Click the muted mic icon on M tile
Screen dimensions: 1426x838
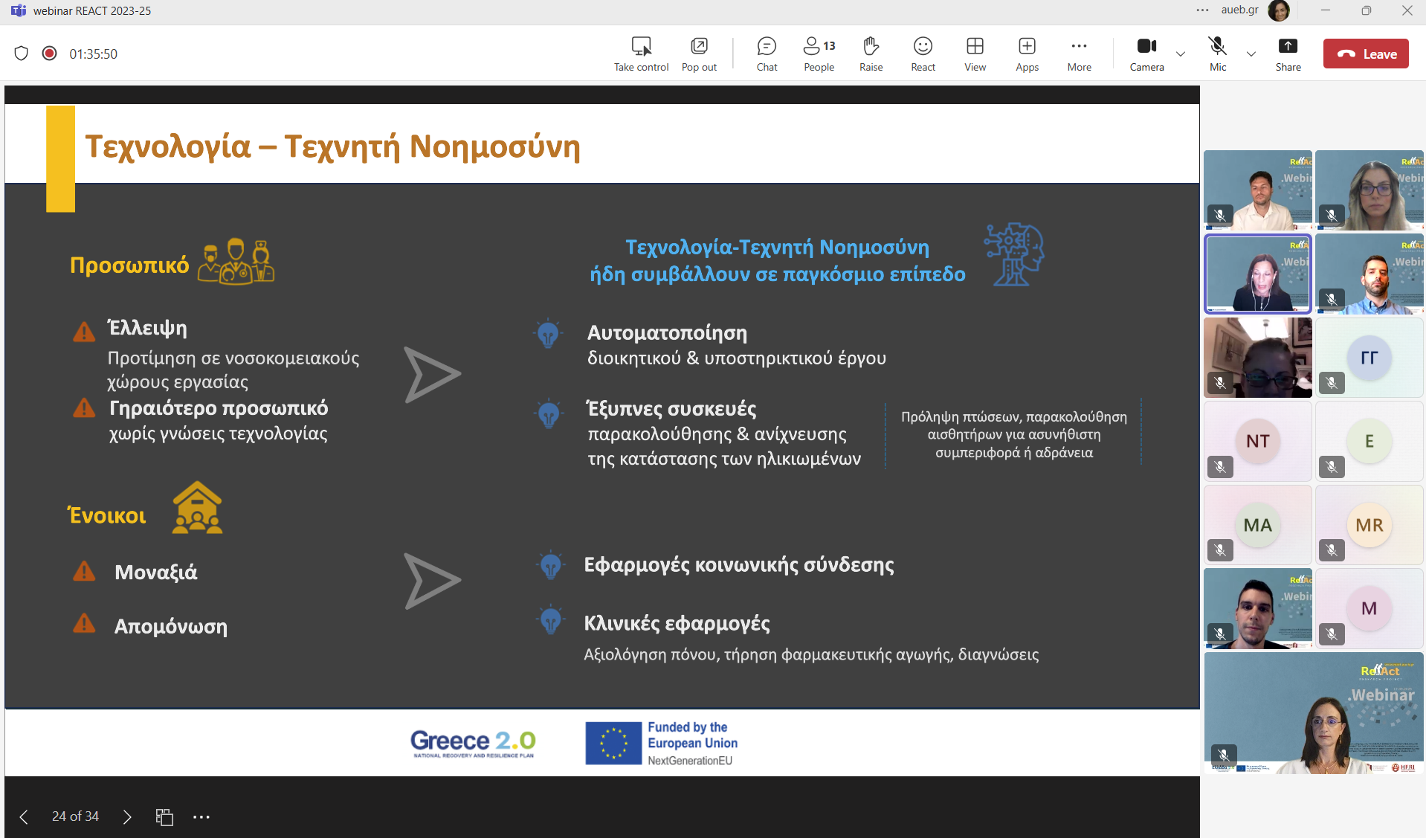[1332, 634]
